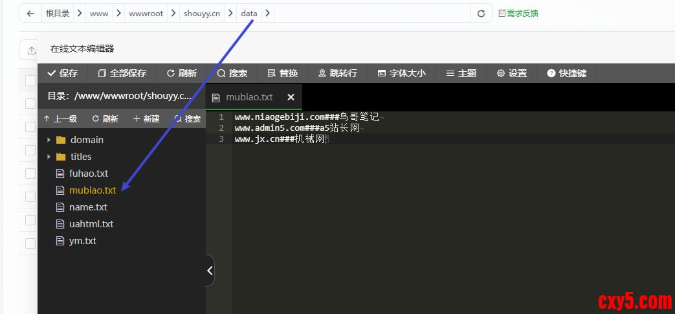Click line 2 text www.admin5.com###a5站长网
The width and height of the screenshot is (675, 314).
(x=296, y=128)
